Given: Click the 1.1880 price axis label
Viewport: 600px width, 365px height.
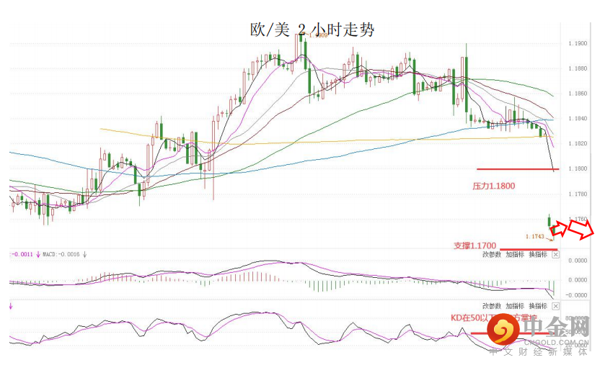Looking at the screenshot, I should (578, 68).
